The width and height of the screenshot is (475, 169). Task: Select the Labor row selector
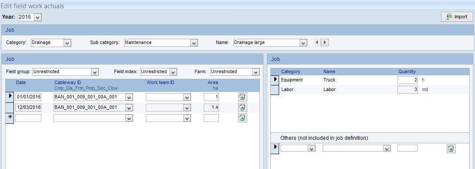pyautogui.click(x=274, y=90)
